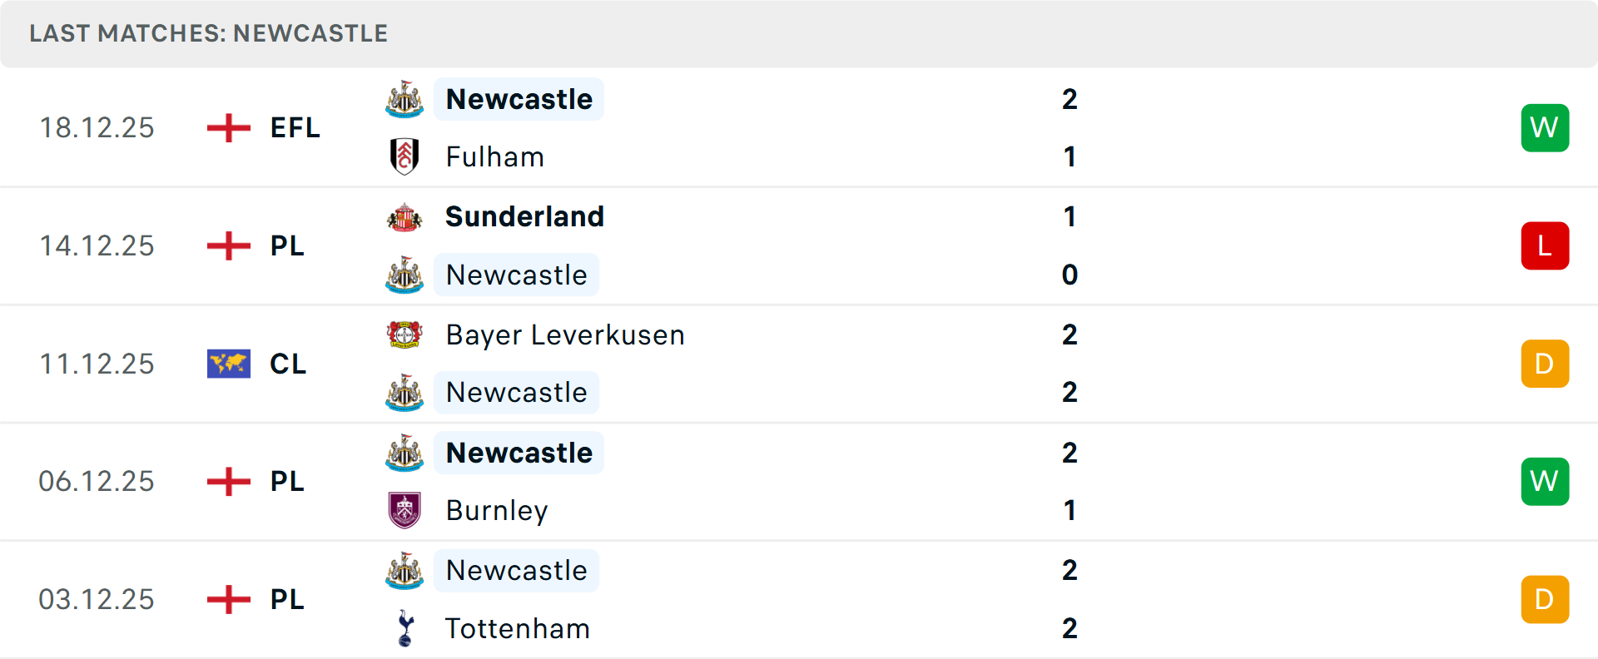This screenshot has height=659, width=1598.
Task: Click the Burnley club crest icon
Action: coord(404,510)
